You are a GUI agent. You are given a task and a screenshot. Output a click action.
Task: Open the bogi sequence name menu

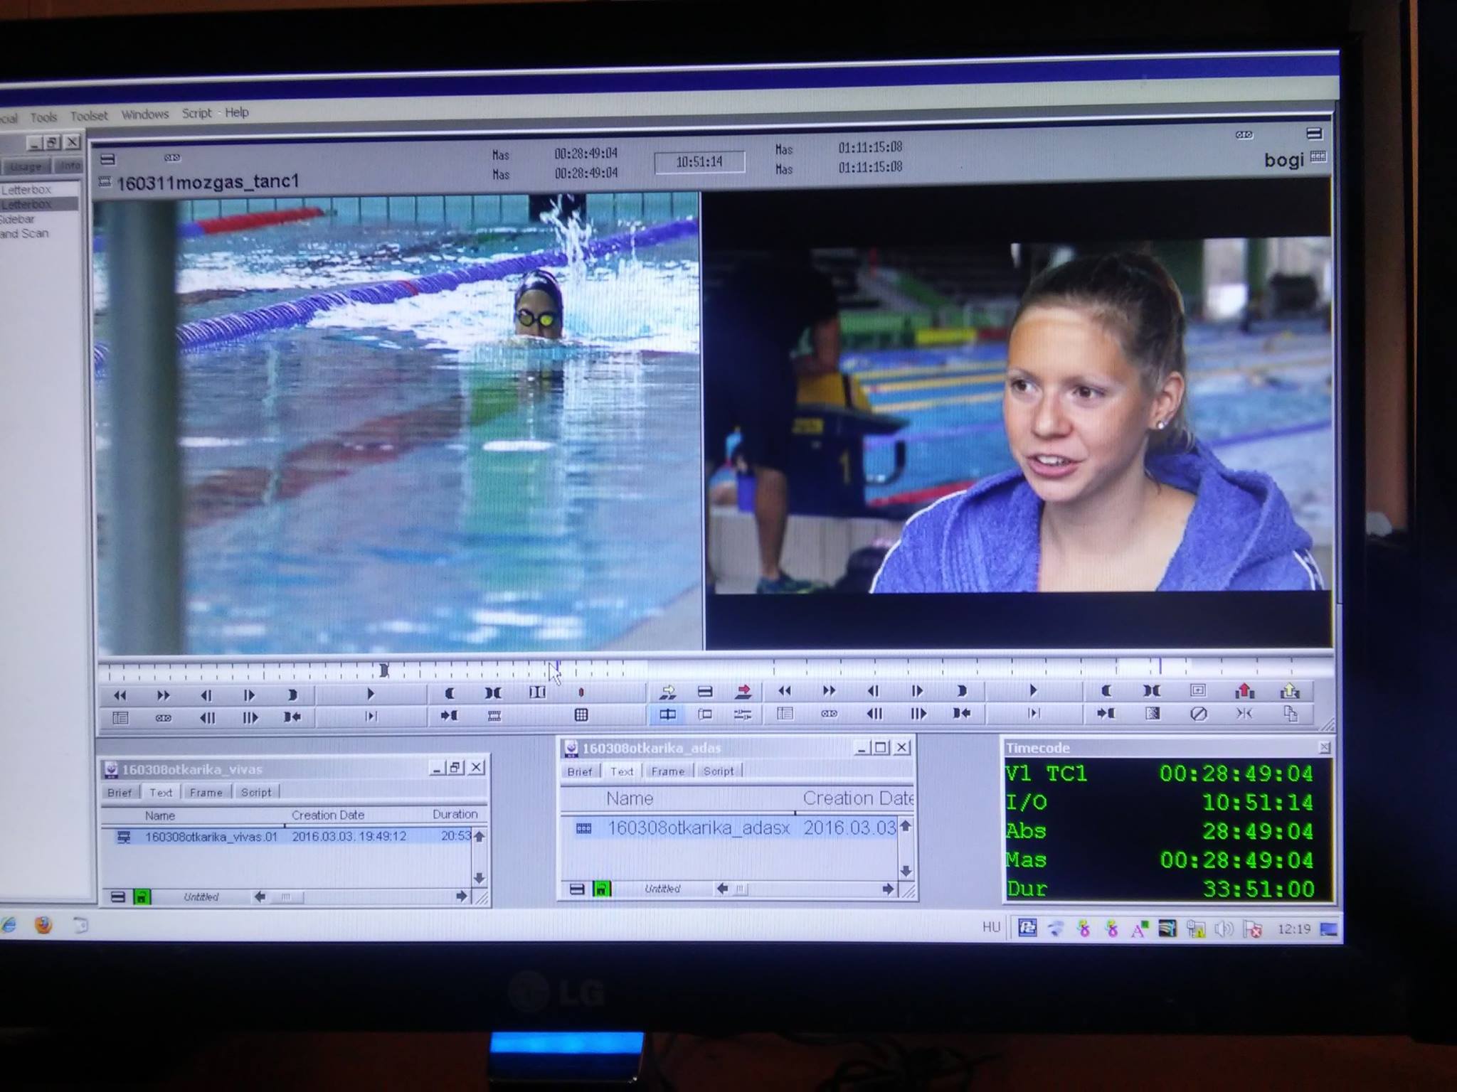1283,161
